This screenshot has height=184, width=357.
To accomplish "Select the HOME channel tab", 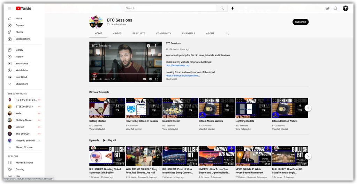I will [98, 33].
